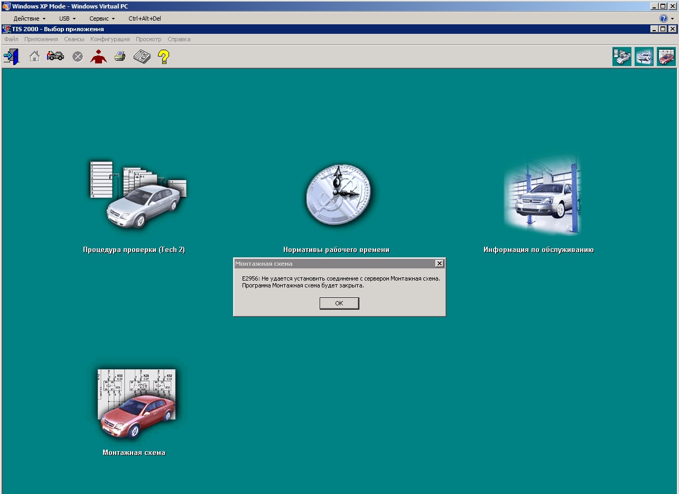Click the yellow question mark help icon
This screenshot has height=494, width=679.
point(164,57)
